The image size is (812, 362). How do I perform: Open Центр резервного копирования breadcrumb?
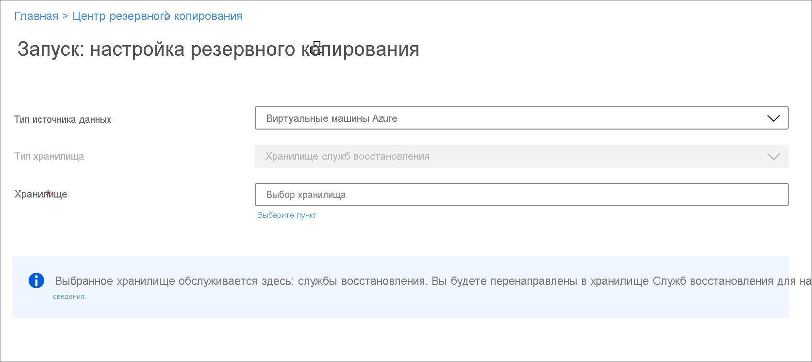pos(157,16)
